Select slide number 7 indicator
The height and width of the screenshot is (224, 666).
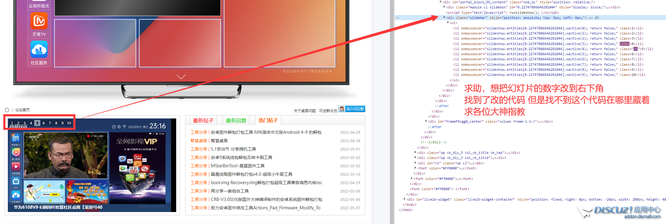point(50,123)
